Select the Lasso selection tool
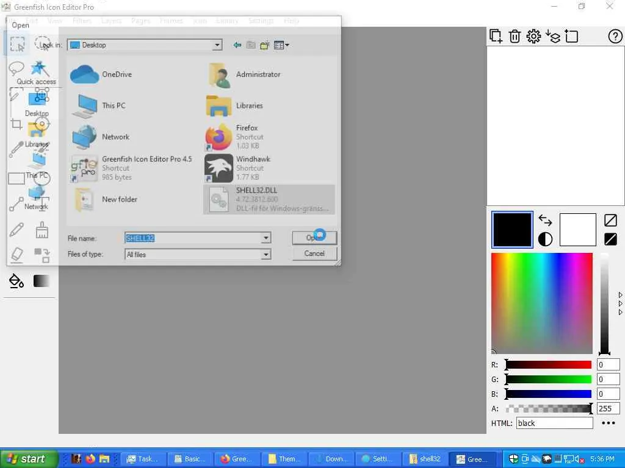 [16, 68]
